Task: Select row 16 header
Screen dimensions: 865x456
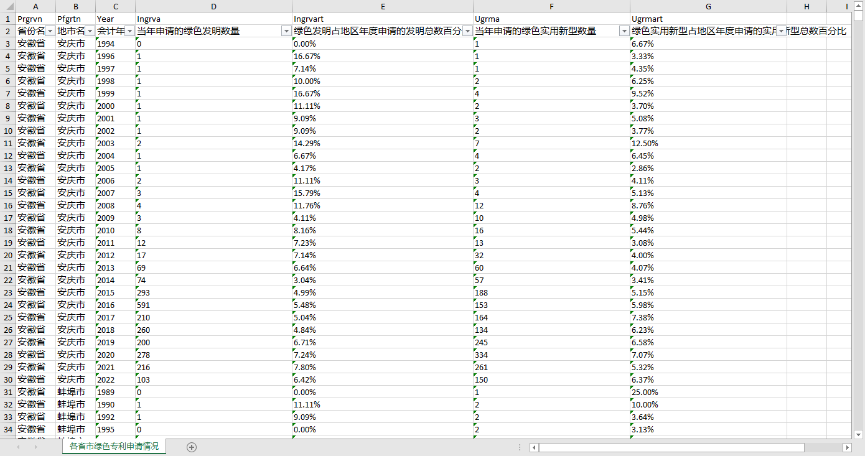Action: pos(8,205)
